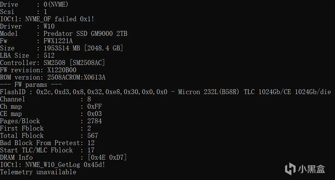Click the 小黑盒 watermark logo icon
The width and height of the screenshot is (335, 180).
click(x=291, y=169)
